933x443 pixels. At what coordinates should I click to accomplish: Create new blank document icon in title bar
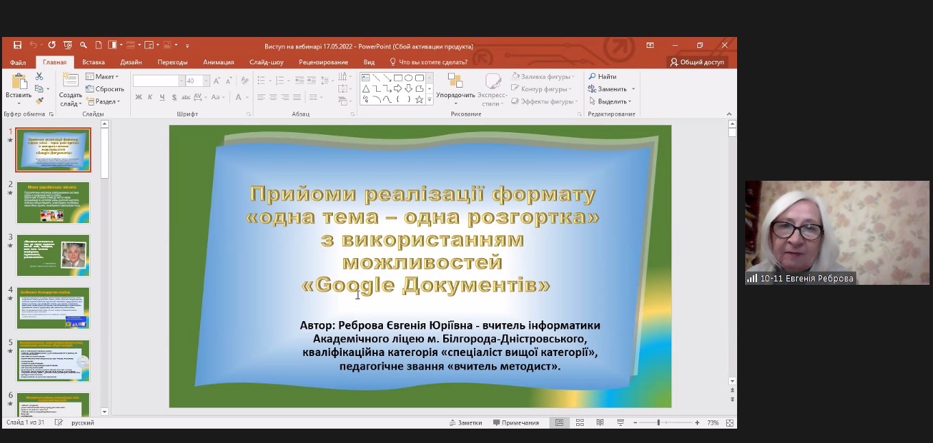click(x=99, y=45)
